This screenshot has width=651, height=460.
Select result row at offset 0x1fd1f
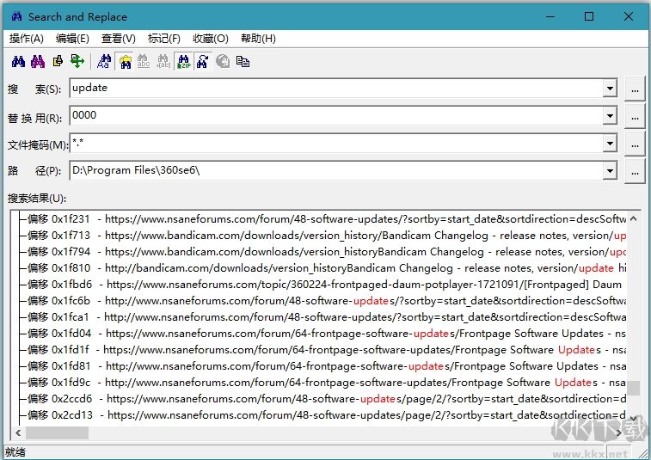tap(326, 350)
